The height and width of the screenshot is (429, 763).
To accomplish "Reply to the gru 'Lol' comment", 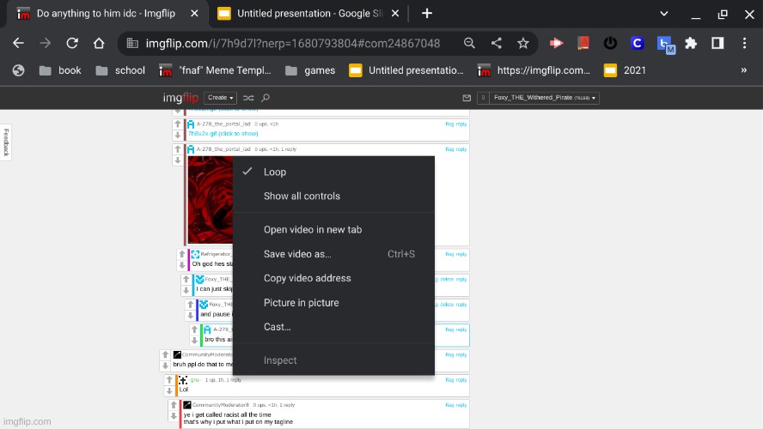I will pyautogui.click(x=461, y=380).
